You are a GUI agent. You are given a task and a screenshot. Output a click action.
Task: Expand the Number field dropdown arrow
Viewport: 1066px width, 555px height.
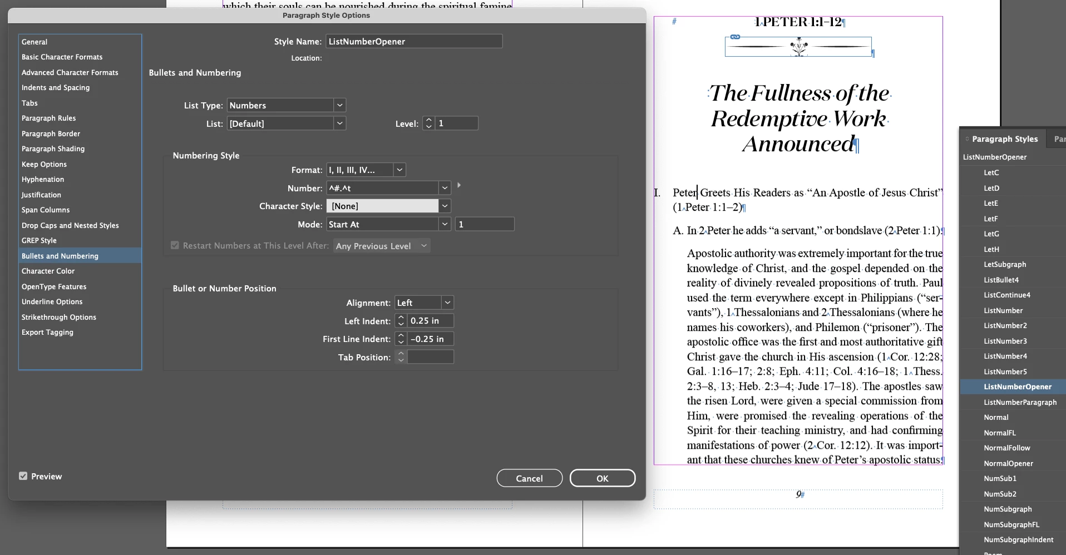[x=445, y=188]
